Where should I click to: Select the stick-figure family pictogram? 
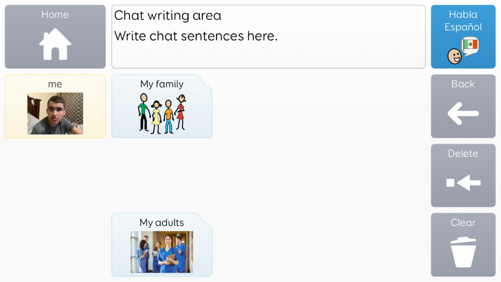click(162, 114)
